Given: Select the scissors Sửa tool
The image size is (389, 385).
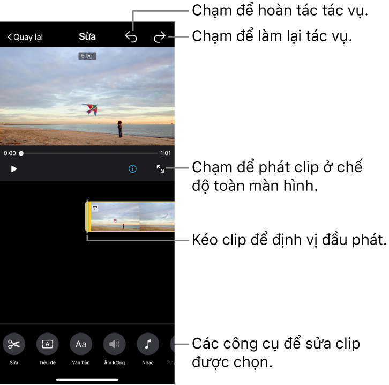Looking at the screenshot, I should point(14,344).
